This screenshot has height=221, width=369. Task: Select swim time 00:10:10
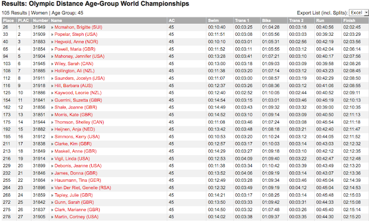[x=217, y=42]
